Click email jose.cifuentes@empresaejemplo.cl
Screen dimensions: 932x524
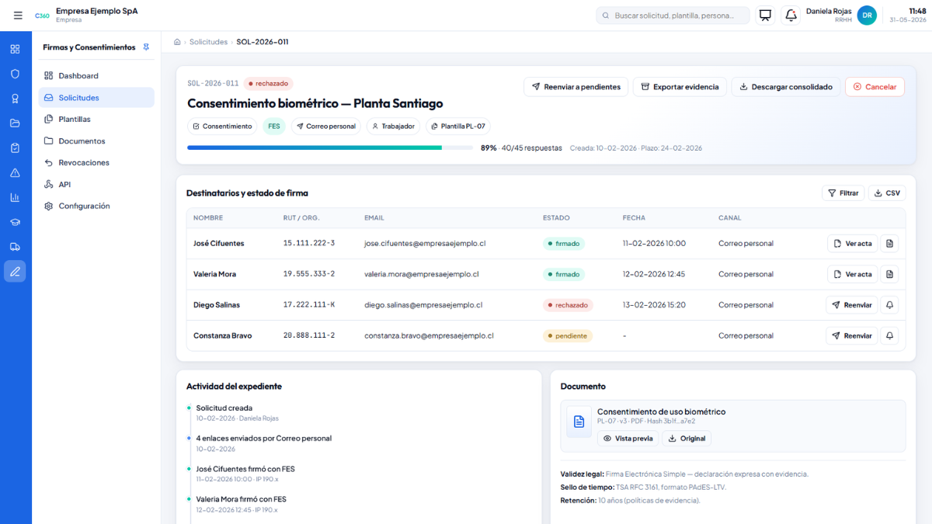coord(425,244)
